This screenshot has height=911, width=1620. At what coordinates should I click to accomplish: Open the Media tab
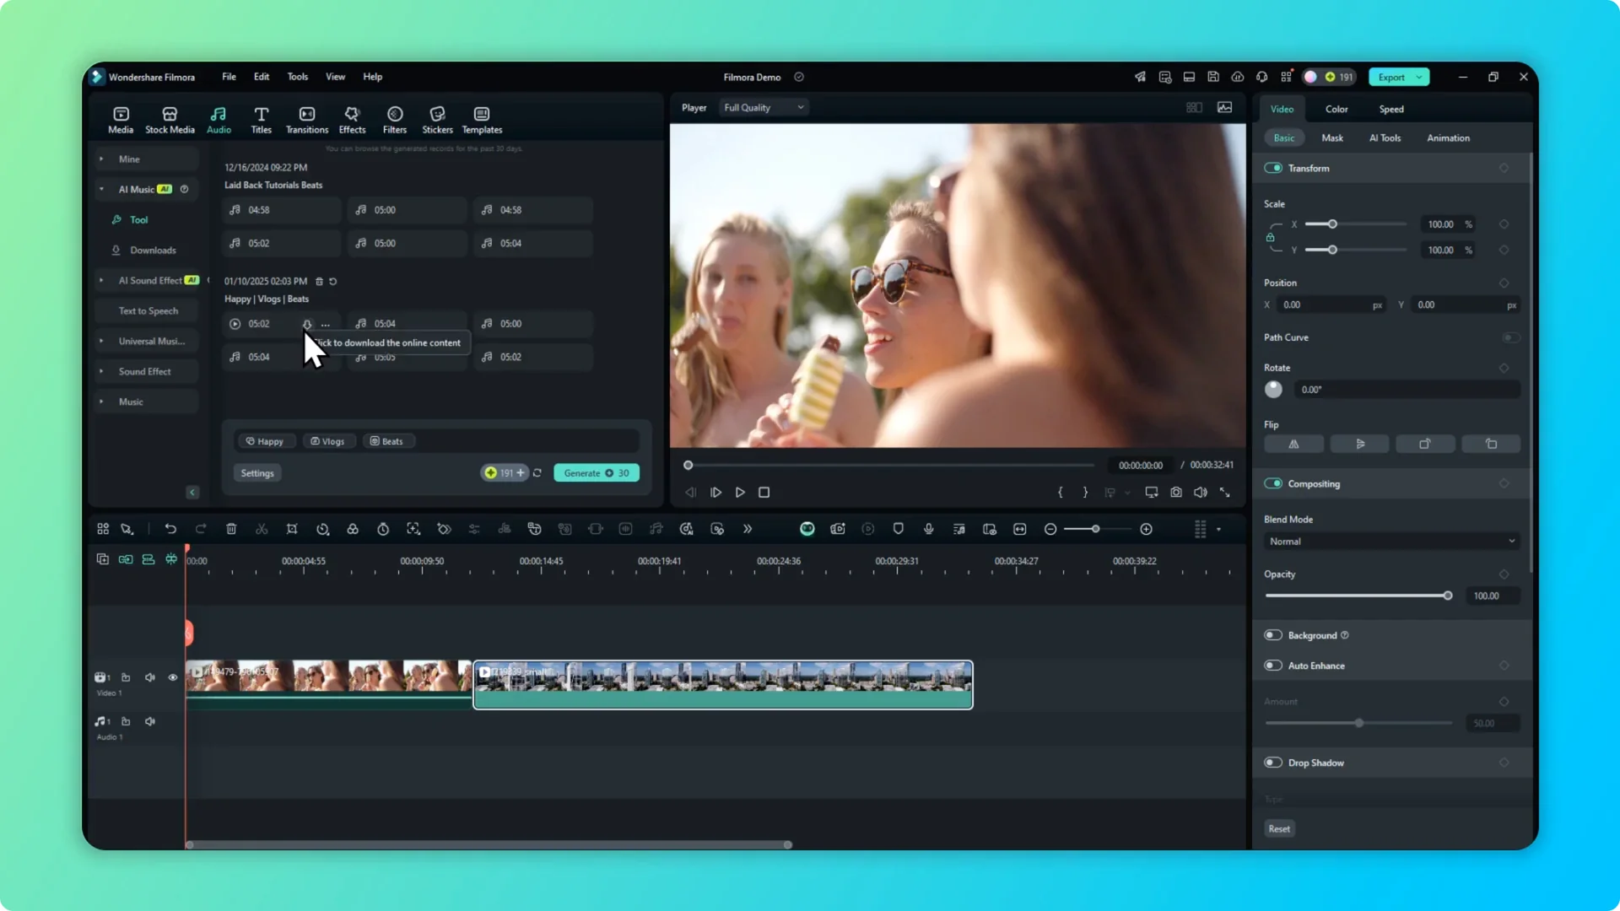pyautogui.click(x=121, y=120)
